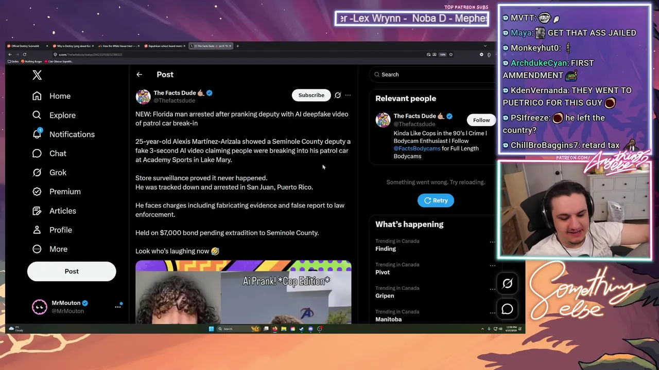Reload the page with refresh icon

pos(25,54)
